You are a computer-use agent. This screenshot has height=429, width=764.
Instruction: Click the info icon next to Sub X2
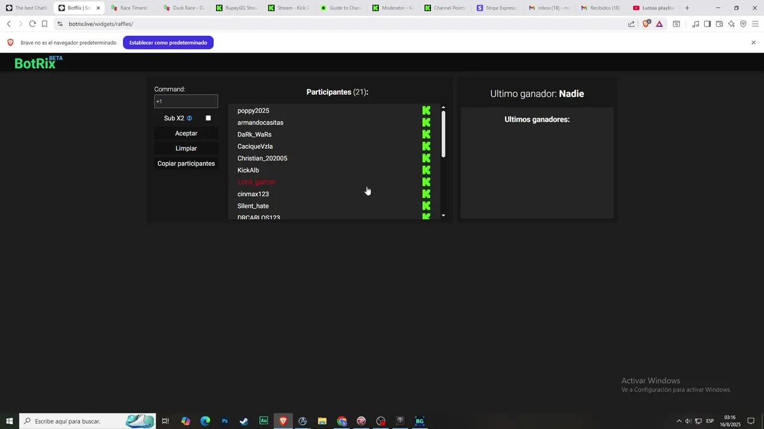click(x=189, y=118)
